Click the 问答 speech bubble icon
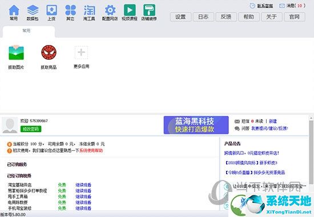 coord(237,128)
